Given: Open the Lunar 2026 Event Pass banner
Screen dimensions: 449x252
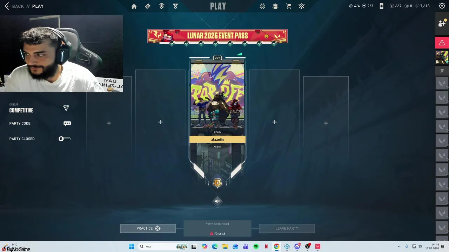Looking at the screenshot, I should pyautogui.click(x=217, y=36).
